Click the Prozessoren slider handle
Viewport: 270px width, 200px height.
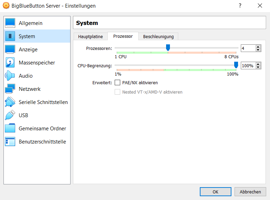[168, 47]
